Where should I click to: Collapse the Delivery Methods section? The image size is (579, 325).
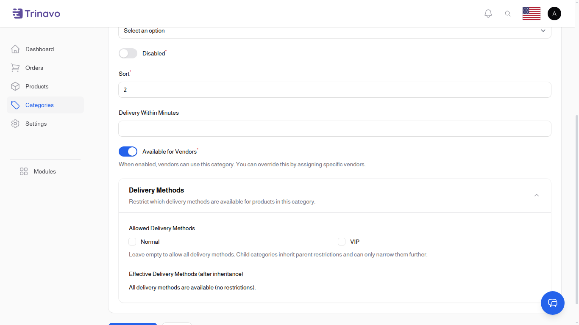(536, 195)
